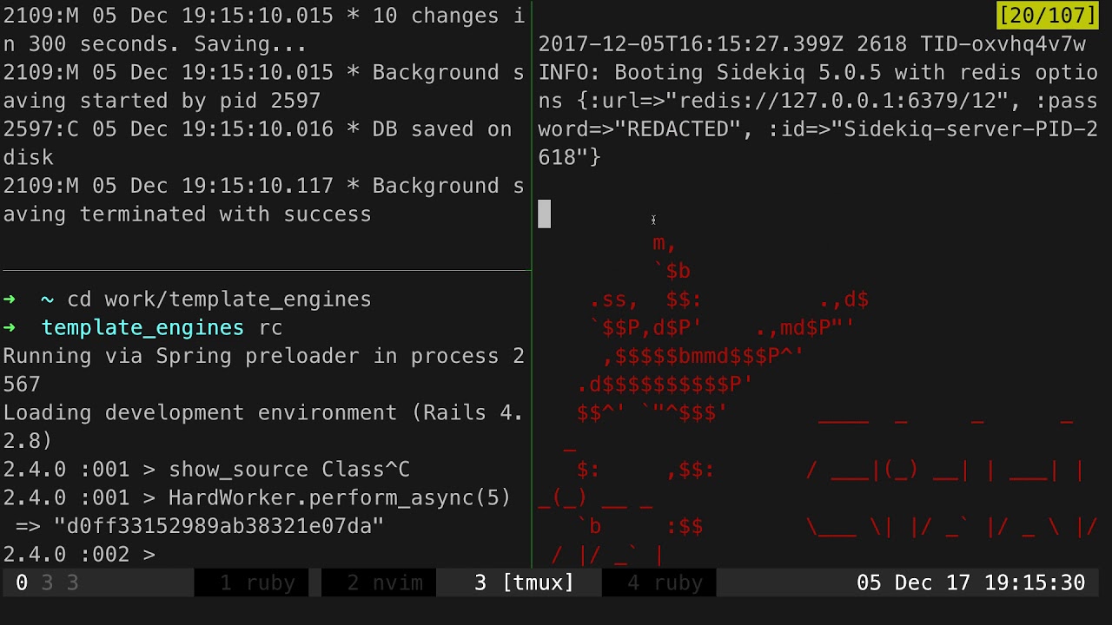Click the horizontal divider below the redis log

tap(265, 271)
